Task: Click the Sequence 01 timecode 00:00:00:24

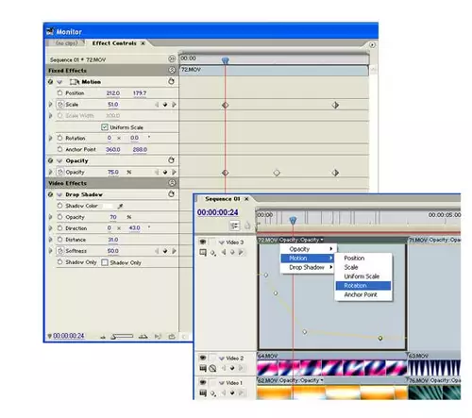Action: [217, 212]
